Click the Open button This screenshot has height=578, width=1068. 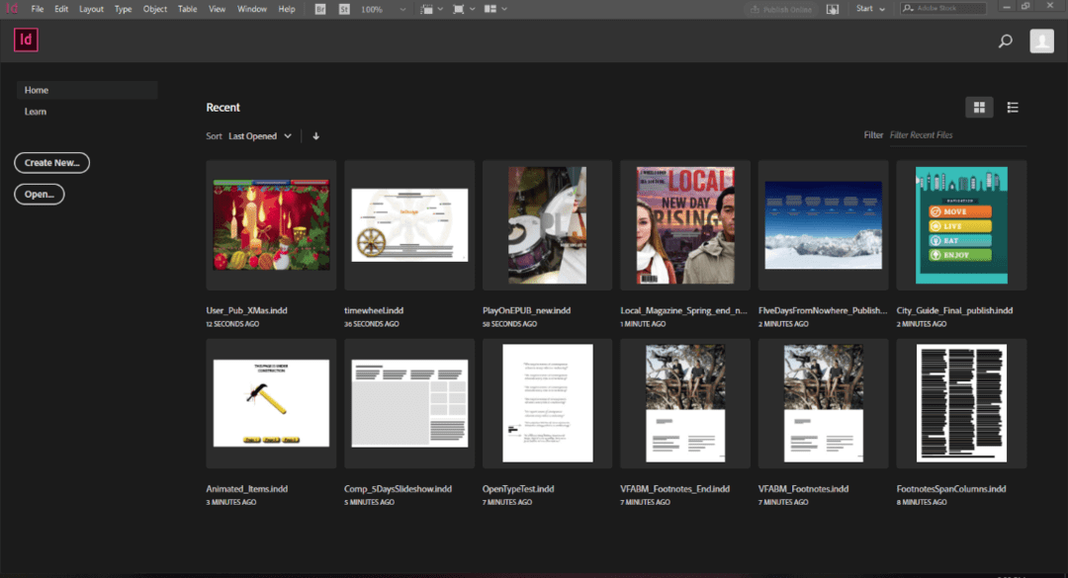coord(39,194)
